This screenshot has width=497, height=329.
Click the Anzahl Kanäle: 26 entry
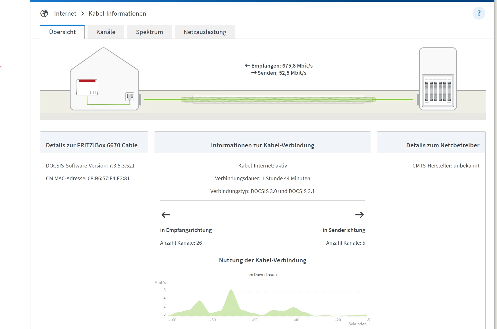point(181,243)
